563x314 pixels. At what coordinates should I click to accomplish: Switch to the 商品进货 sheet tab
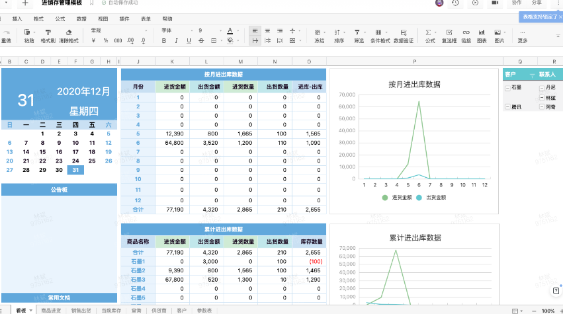tap(51, 311)
